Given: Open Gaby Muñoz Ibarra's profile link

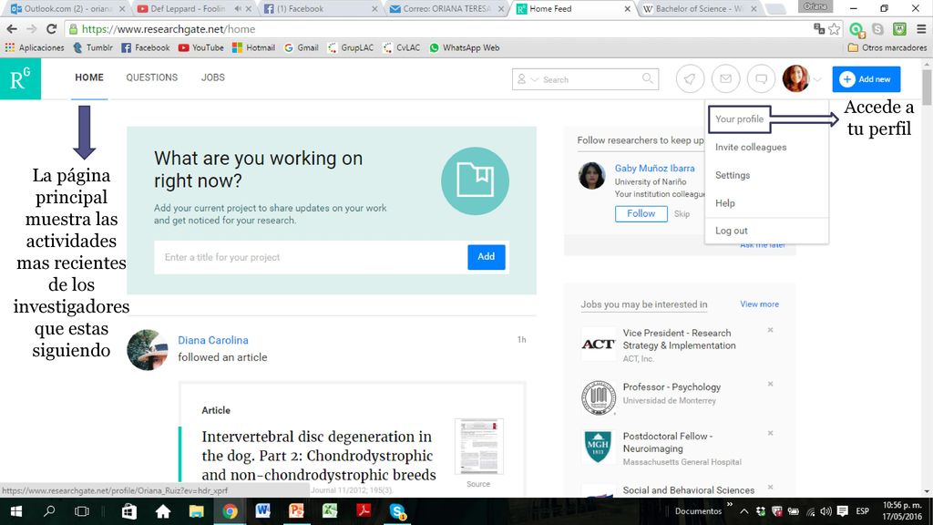Looking at the screenshot, I should (654, 169).
